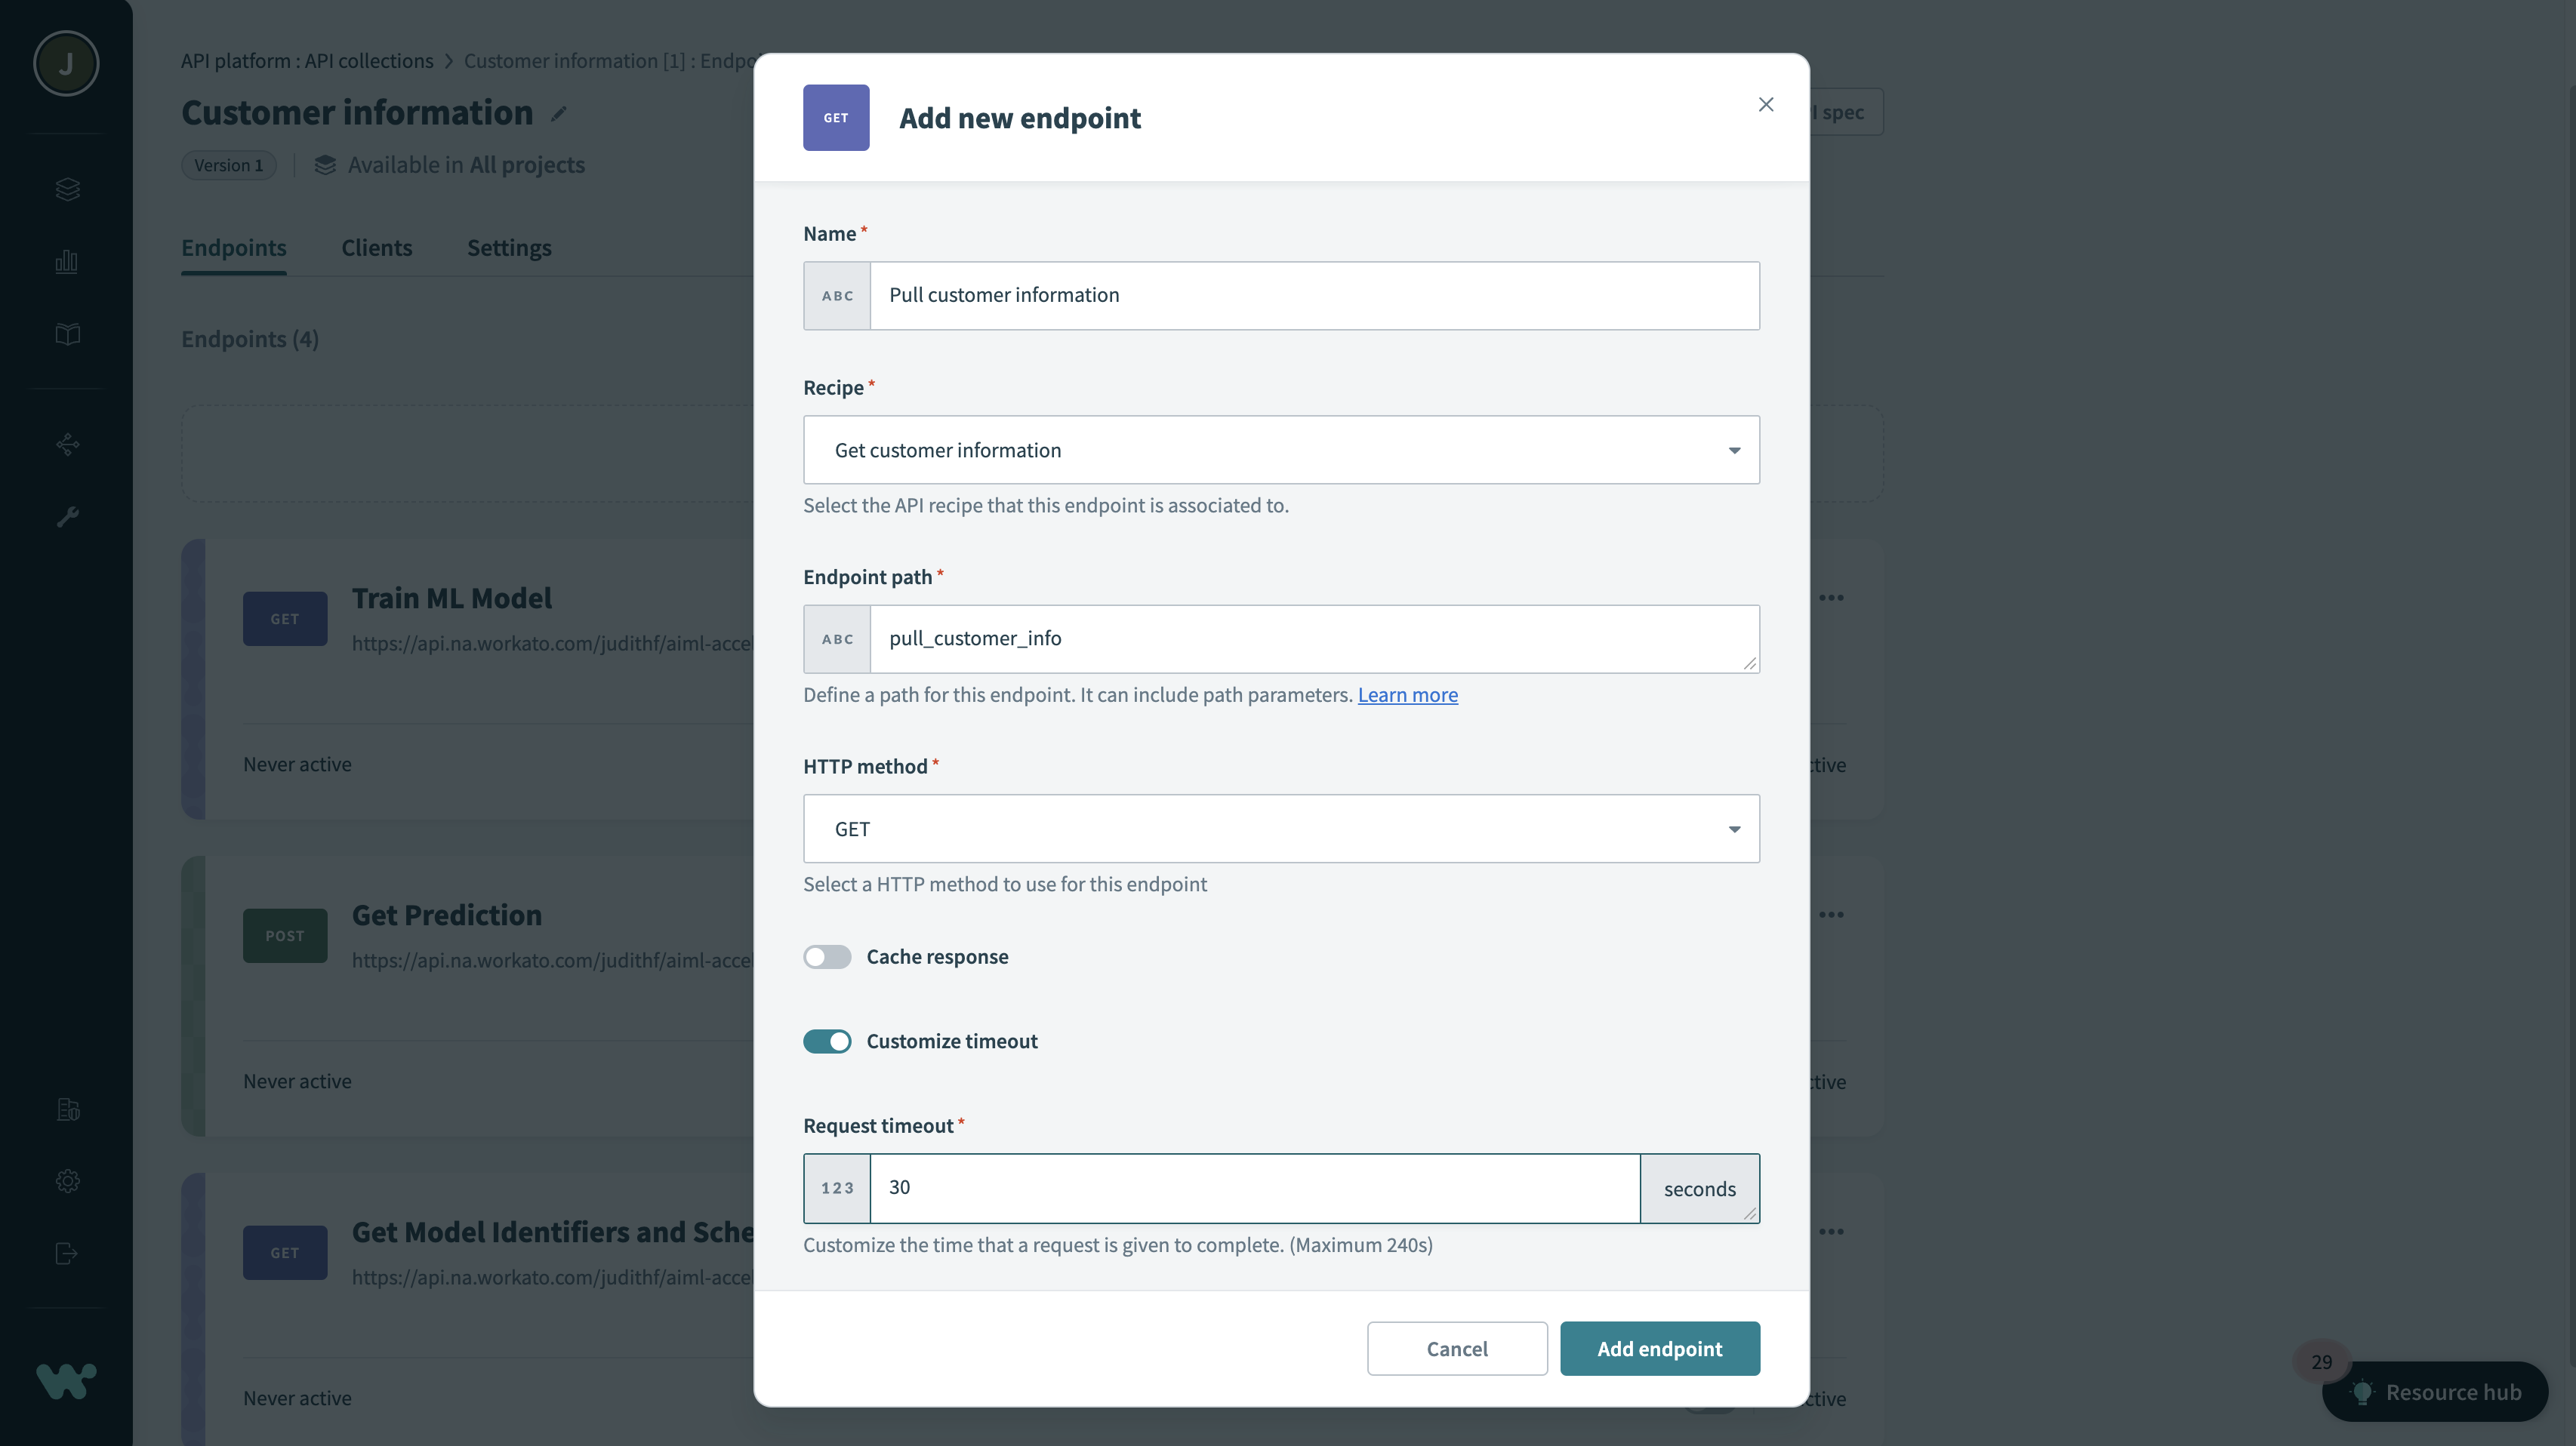
Task: Open the dashboard bar chart icon
Action: click(x=67, y=262)
